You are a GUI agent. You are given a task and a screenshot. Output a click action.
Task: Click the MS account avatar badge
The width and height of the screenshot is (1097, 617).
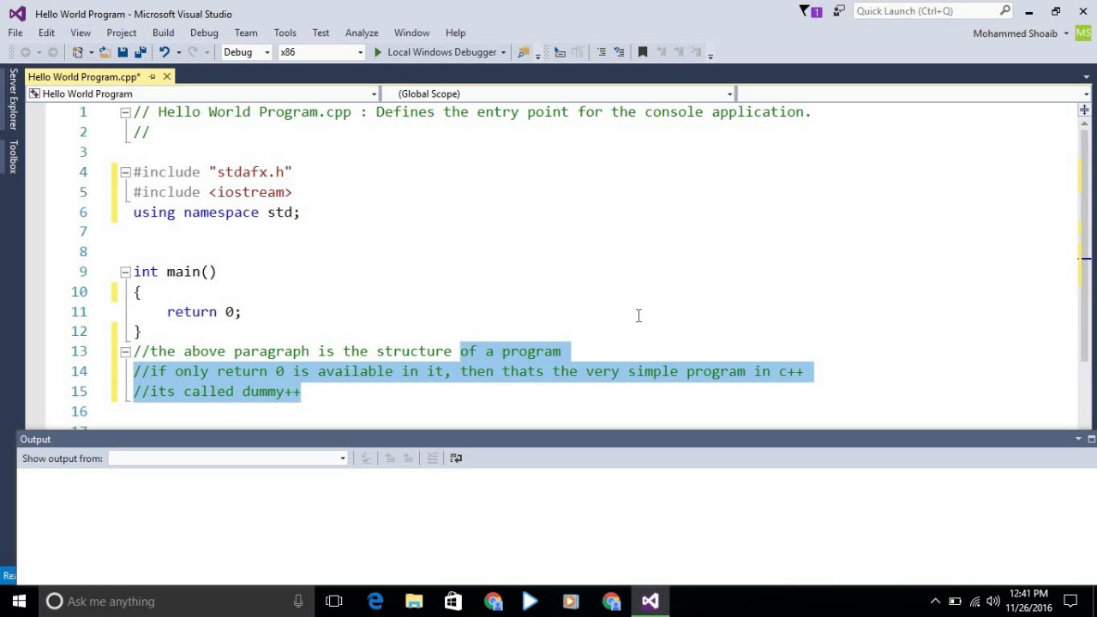tap(1083, 33)
